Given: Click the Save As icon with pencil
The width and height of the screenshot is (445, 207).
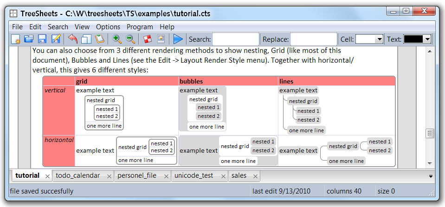Looking at the screenshot, I should click(56, 39).
